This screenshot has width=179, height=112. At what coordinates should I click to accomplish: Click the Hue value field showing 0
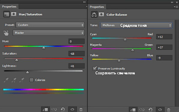coord(77,41)
